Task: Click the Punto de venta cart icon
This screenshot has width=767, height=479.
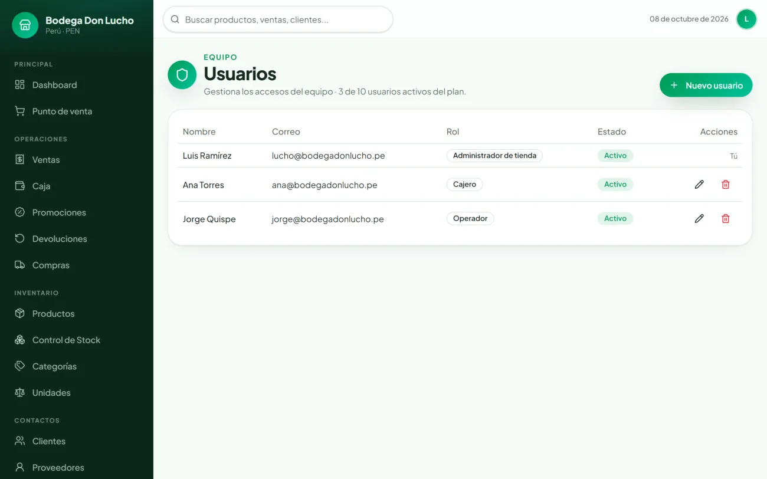Action: pos(19,111)
